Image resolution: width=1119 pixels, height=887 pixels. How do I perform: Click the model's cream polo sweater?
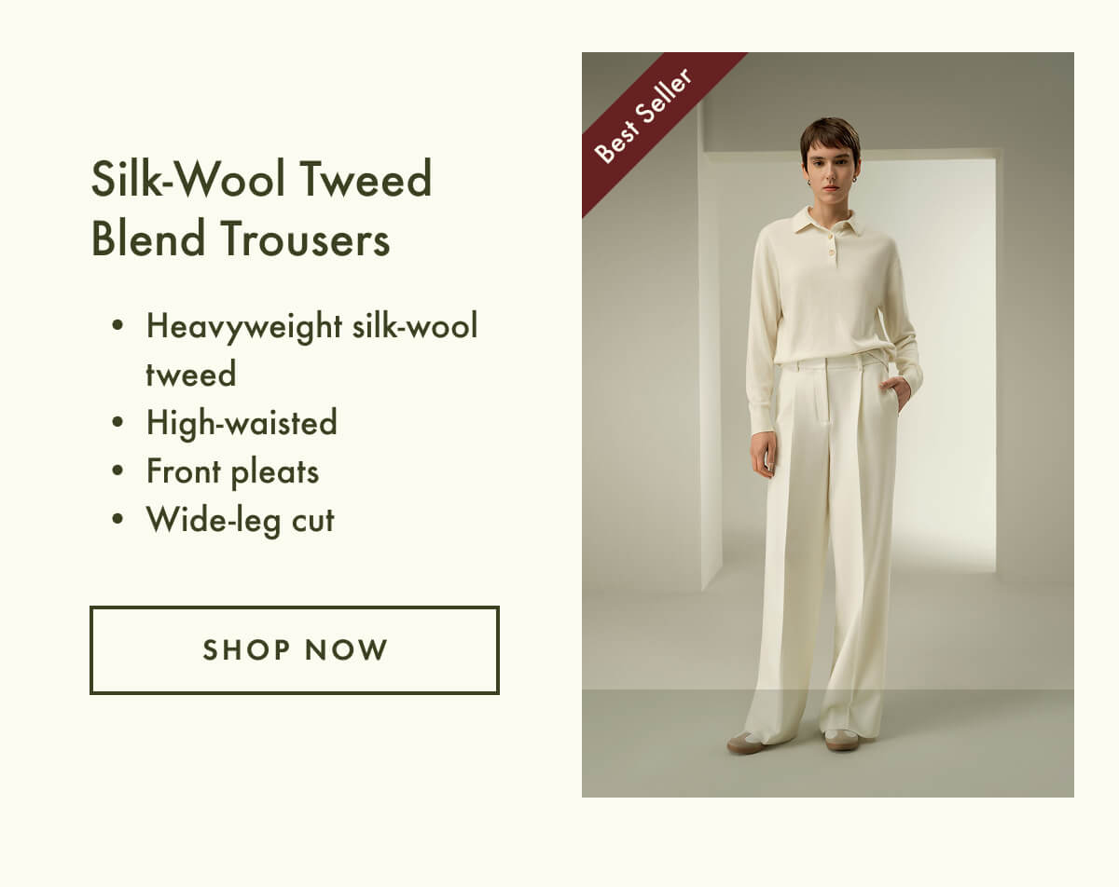[830, 298]
